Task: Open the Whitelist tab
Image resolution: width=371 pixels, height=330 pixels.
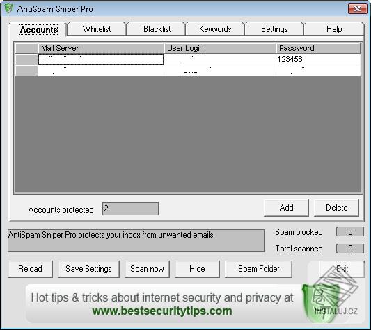Action: tap(97, 29)
